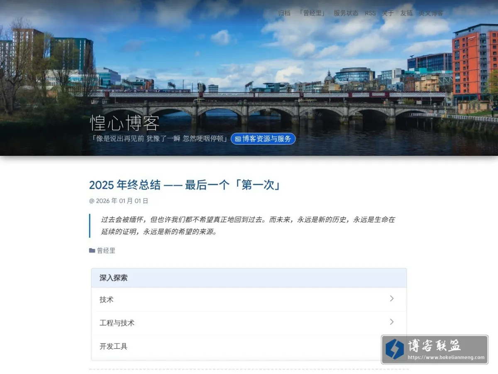The image size is (498, 374).
Task: Open the 开发工具 list item
Action: pyautogui.click(x=249, y=346)
